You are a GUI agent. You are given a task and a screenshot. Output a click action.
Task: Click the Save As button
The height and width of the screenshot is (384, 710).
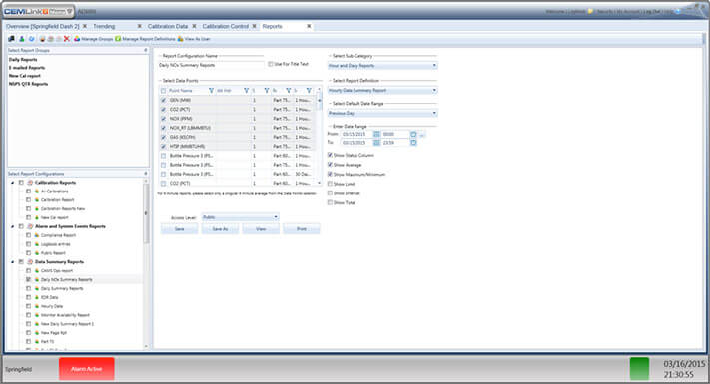click(x=220, y=229)
